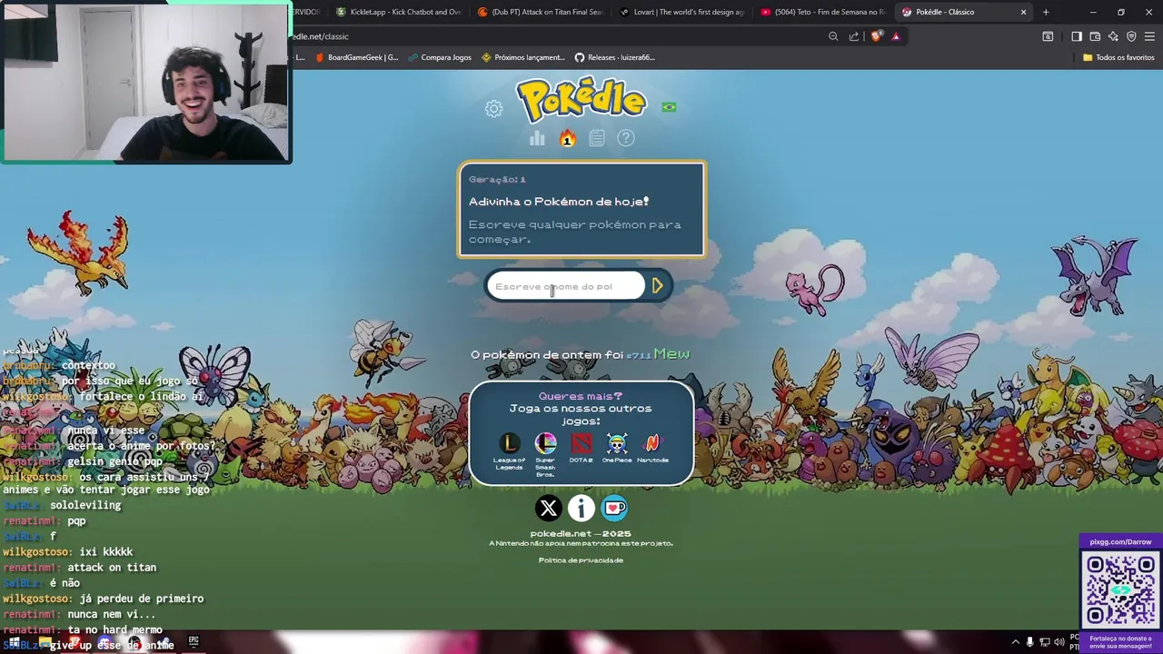Open the Próximos lançamentos bookmark

click(x=523, y=57)
